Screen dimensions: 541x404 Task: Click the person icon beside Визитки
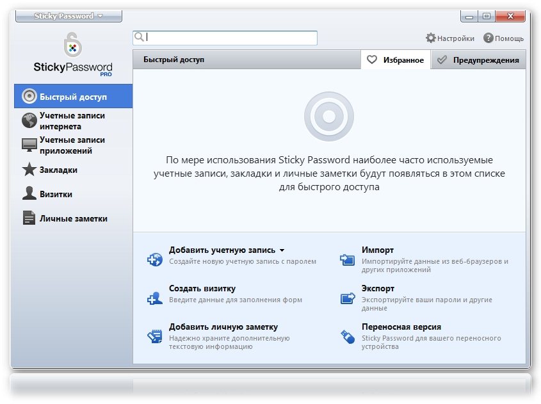(x=29, y=194)
